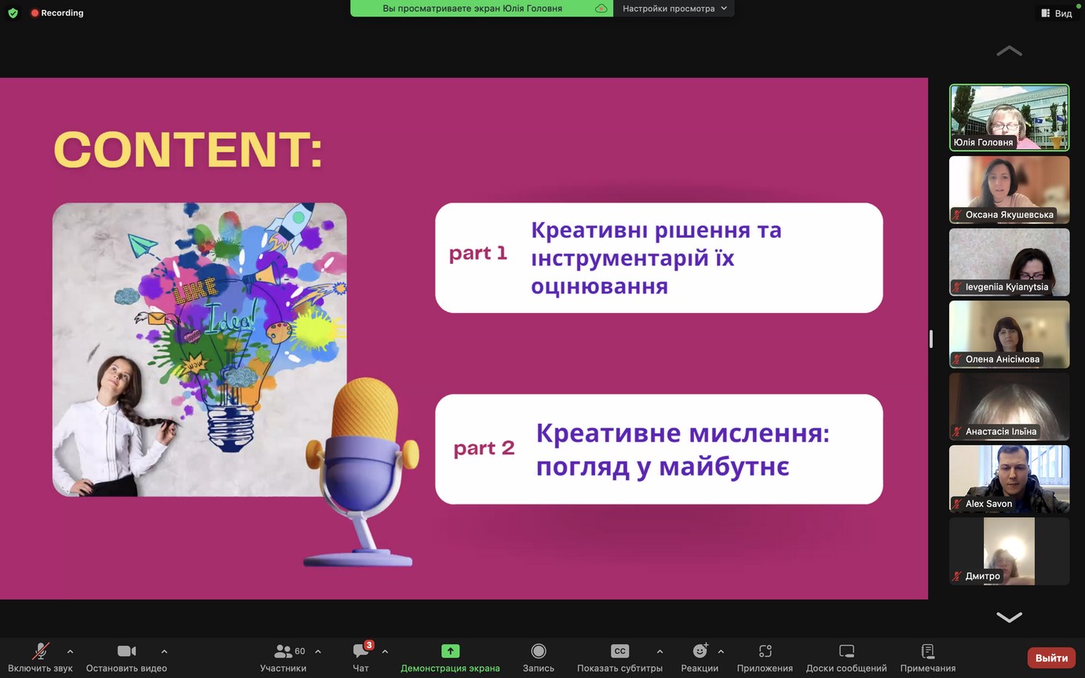Unmute microphone with Включить звук

pos(40,651)
